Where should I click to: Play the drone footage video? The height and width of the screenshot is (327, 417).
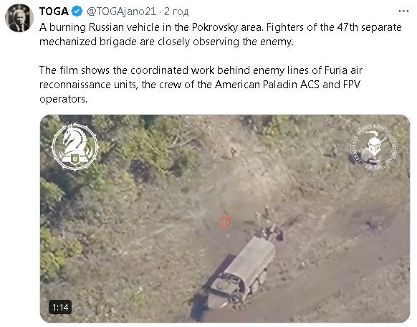click(225, 219)
